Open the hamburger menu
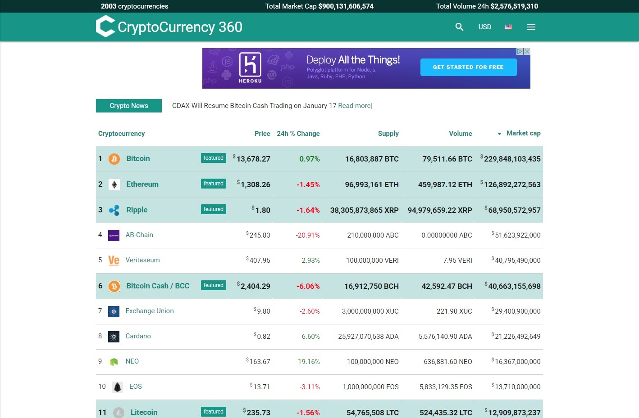Screen dimensions: 639x418 click(531, 27)
